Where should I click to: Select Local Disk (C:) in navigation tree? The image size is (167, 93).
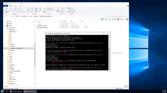point(11,28)
